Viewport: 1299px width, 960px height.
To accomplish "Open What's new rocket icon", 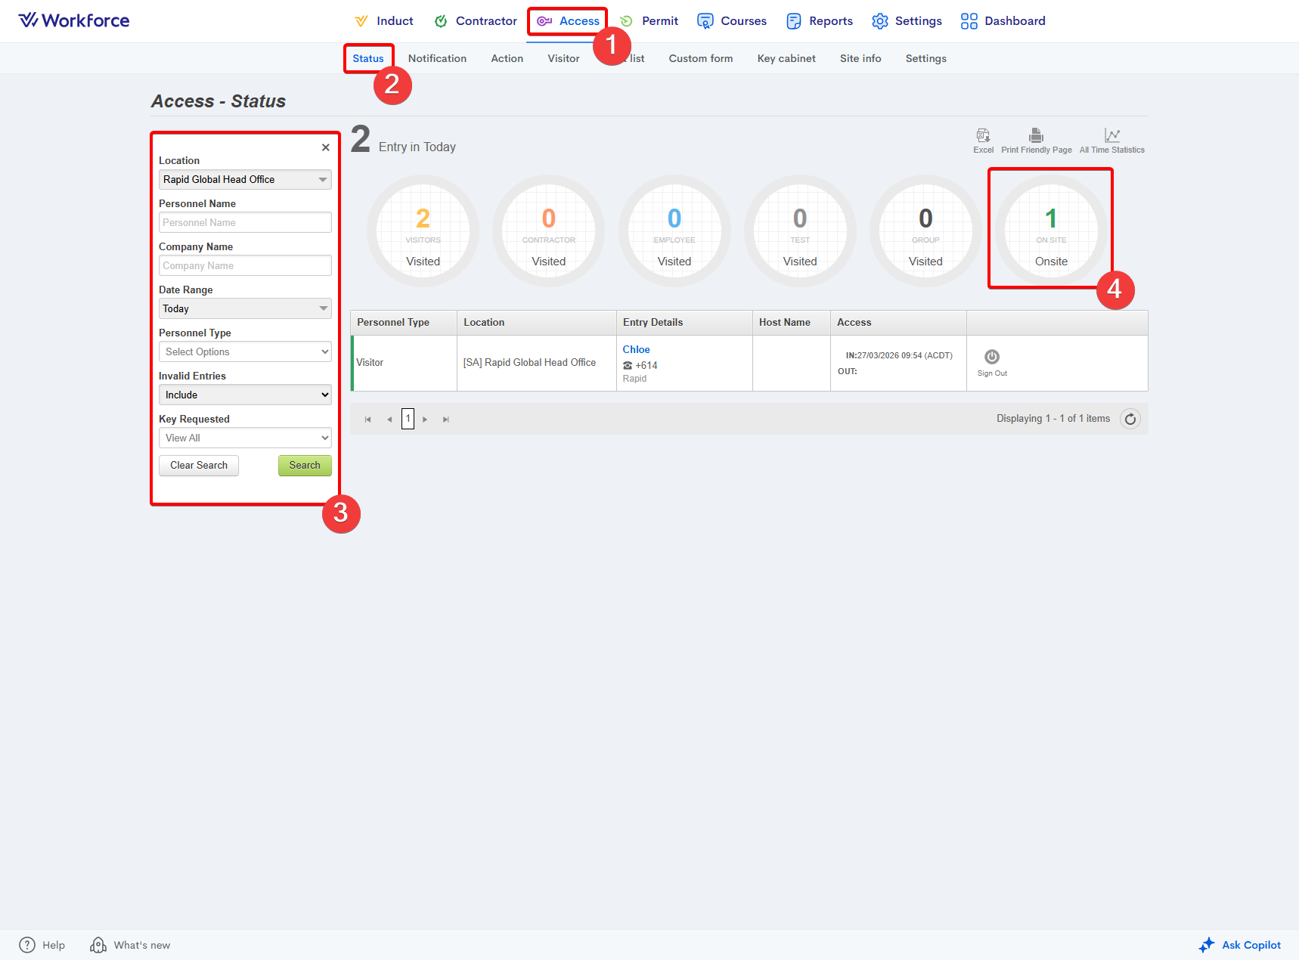I will tap(98, 945).
